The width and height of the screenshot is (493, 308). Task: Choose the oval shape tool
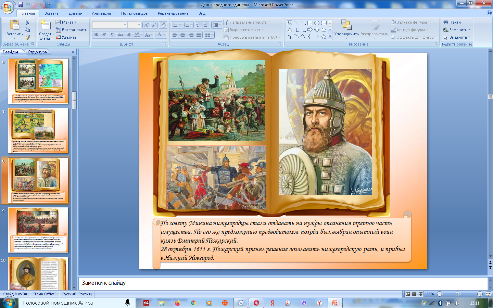click(317, 23)
